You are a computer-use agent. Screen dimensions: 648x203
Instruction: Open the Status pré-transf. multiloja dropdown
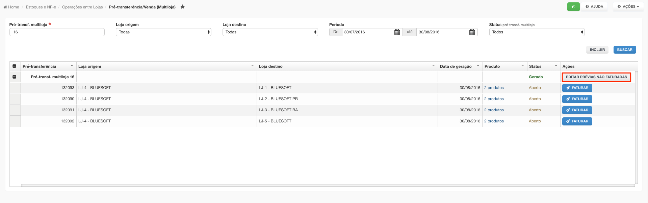pyautogui.click(x=537, y=32)
